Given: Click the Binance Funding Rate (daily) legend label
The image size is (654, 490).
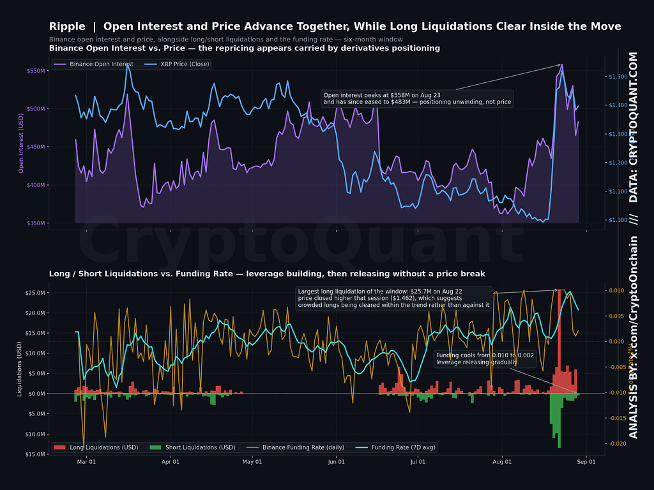Looking at the screenshot, I should pyautogui.click(x=303, y=447).
